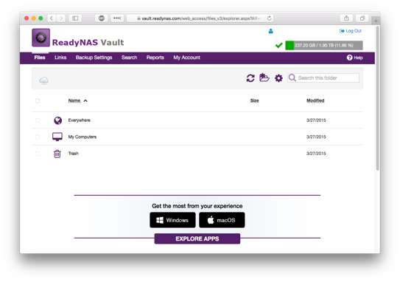Show all tabs in Safari
The height and width of the screenshot is (282, 400).
coord(362,18)
